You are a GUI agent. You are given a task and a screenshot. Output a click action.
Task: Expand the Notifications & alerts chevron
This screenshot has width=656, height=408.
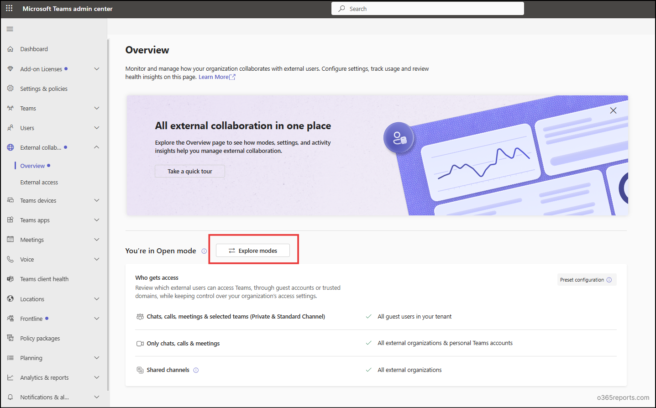click(97, 397)
